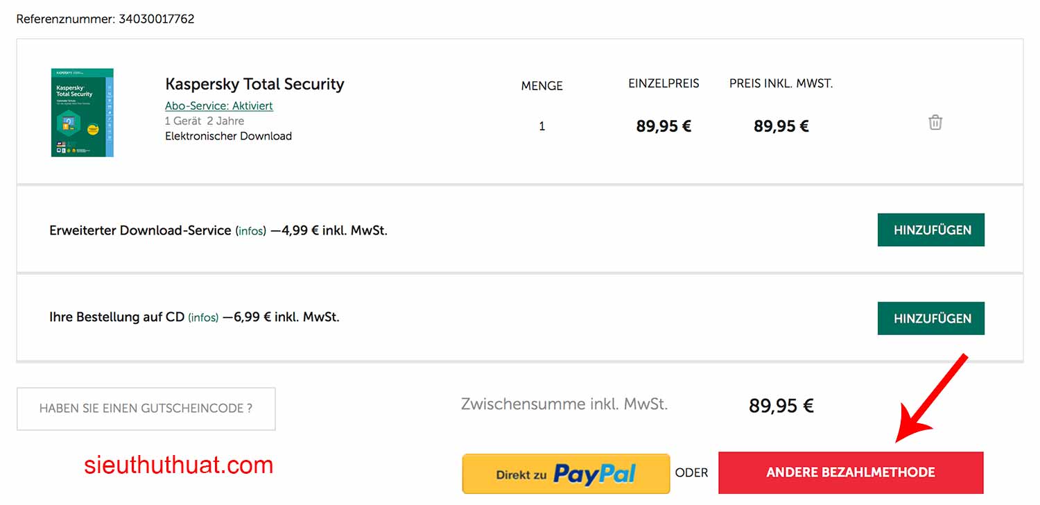Image resolution: width=1040 pixels, height=505 pixels.
Task: Open infos for Bestellung auf CD
Action: click(203, 318)
